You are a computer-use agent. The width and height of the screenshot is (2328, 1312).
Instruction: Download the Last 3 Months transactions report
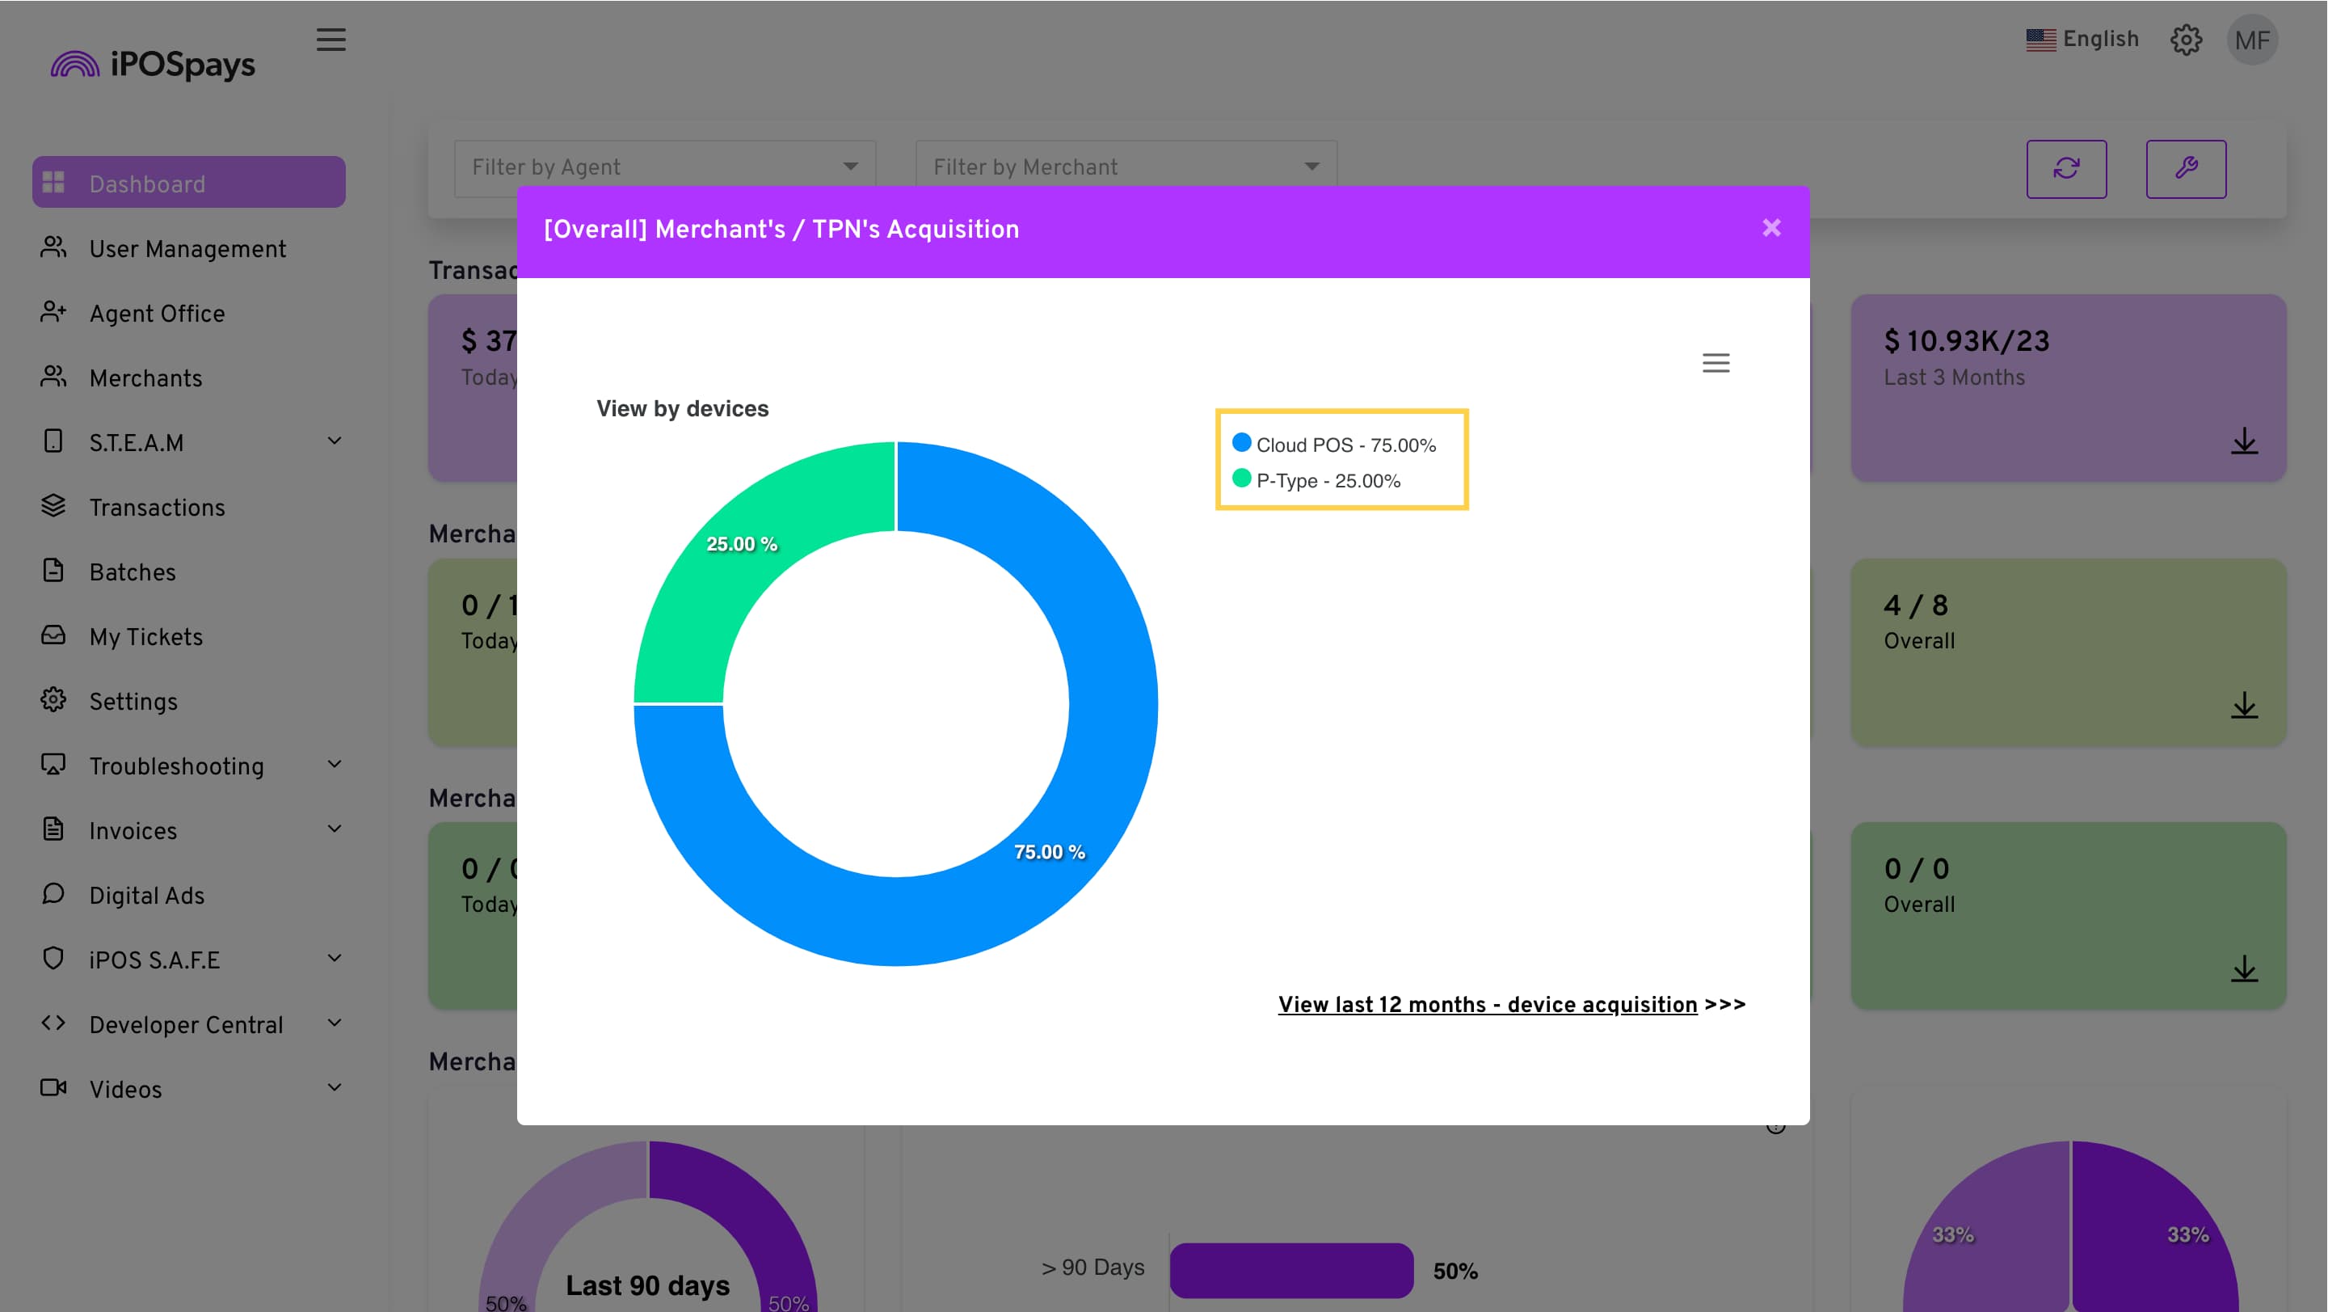(2243, 442)
